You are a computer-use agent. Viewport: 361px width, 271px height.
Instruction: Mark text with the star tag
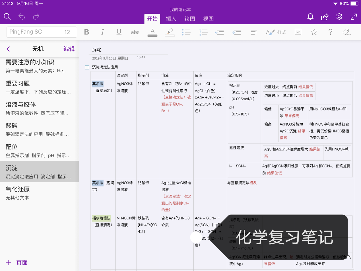(x=314, y=32)
